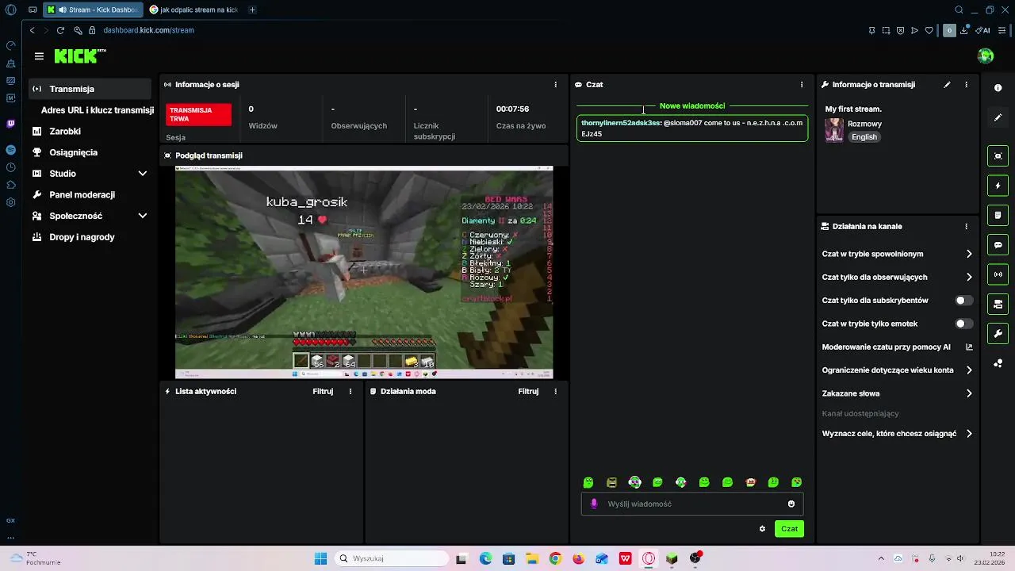Open Zakazane słowa chevron
Image resolution: width=1015 pixels, height=571 pixels.
[x=969, y=393]
